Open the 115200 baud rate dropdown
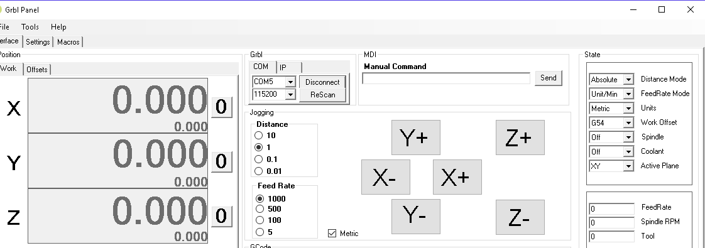The height and width of the screenshot is (248, 705). (x=290, y=94)
